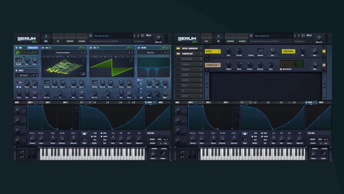Open the HYPER effect dropdown
This screenshot has width=344, height=194.
213,51
